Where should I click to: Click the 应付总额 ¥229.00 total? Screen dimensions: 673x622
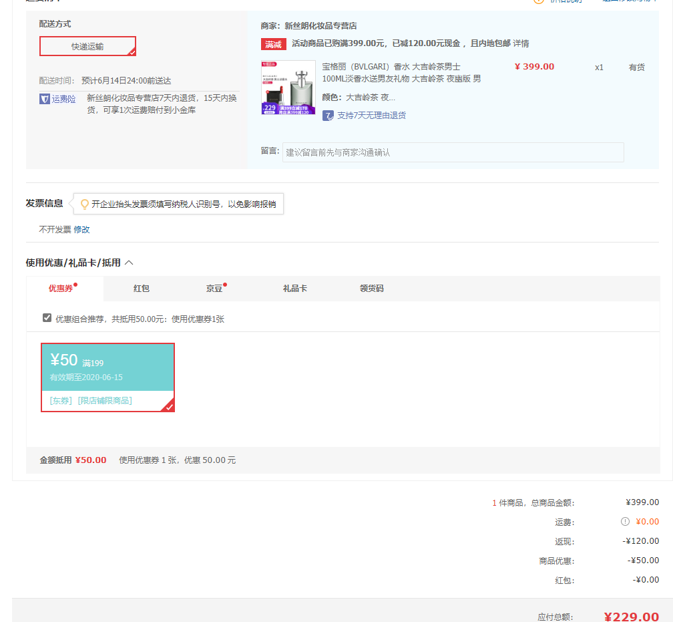tap(631, 617)
